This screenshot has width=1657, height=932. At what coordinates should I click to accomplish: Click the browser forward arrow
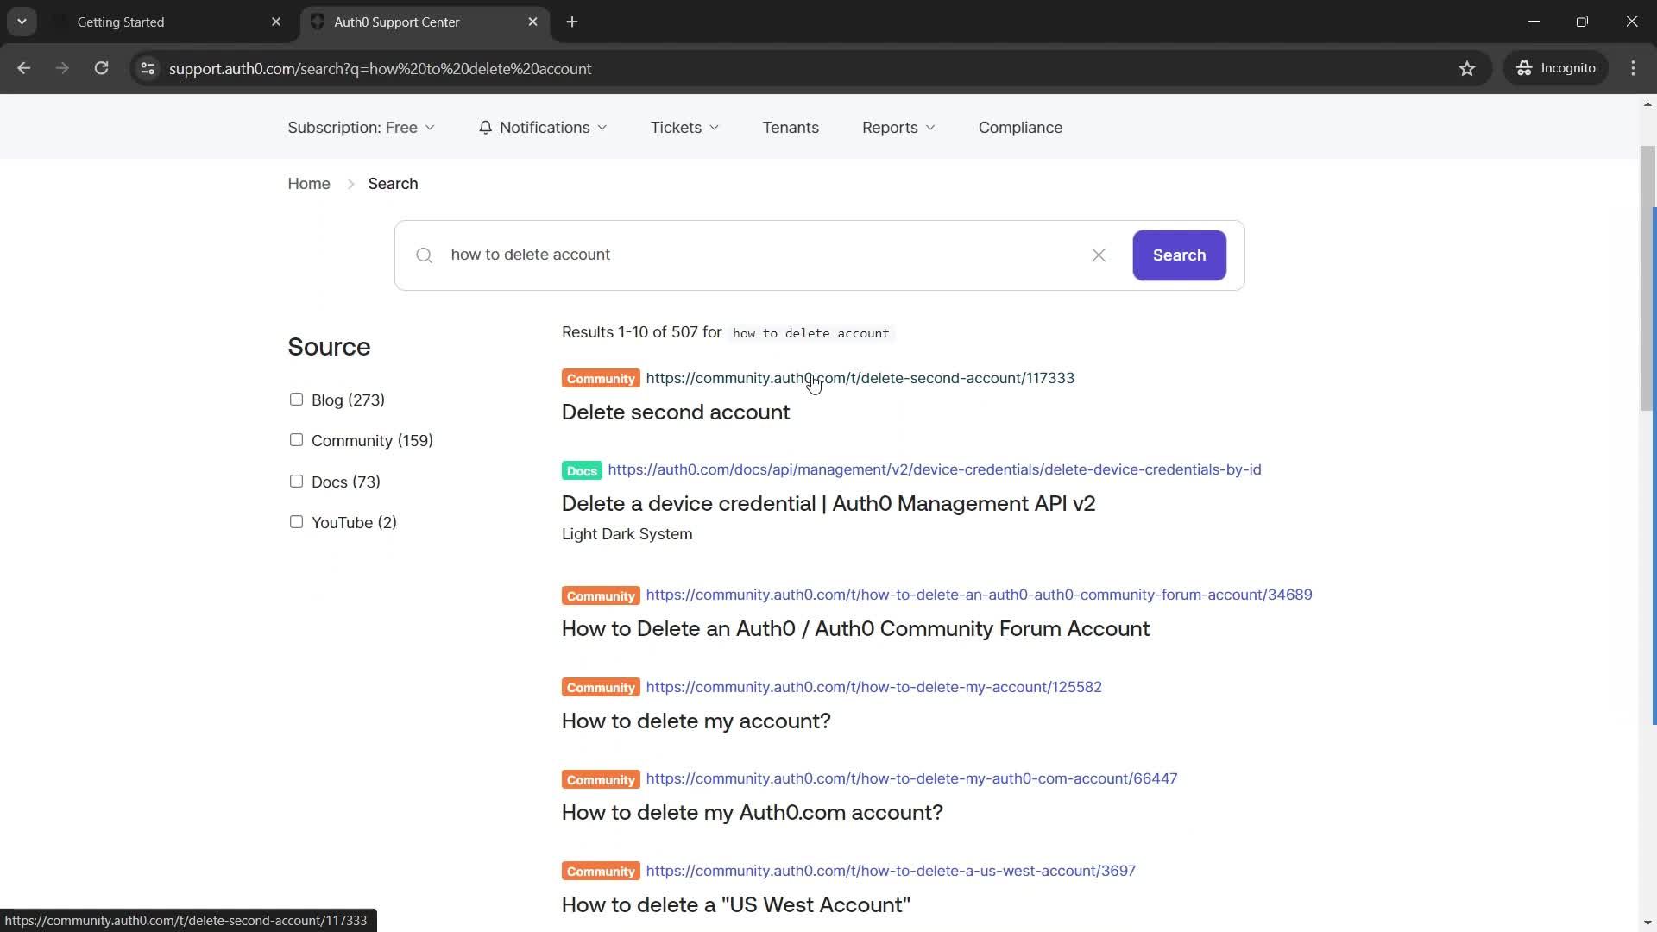coord(62,68)
